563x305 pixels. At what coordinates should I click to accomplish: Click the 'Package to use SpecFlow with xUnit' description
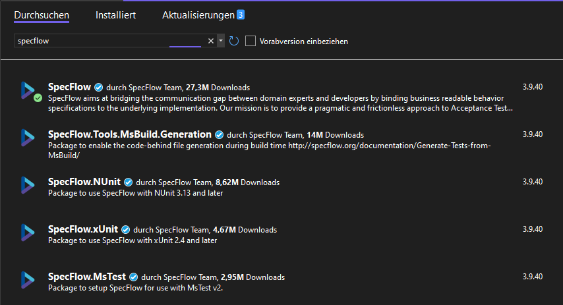coord(133,240)
